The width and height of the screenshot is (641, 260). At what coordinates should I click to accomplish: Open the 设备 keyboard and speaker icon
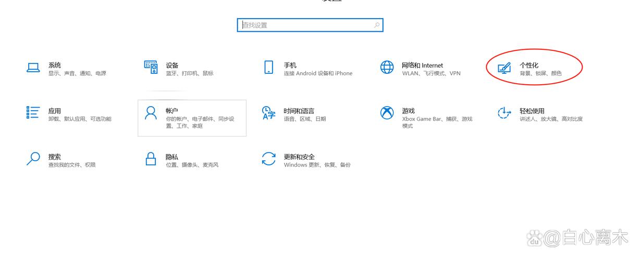(x=151, y=67)
